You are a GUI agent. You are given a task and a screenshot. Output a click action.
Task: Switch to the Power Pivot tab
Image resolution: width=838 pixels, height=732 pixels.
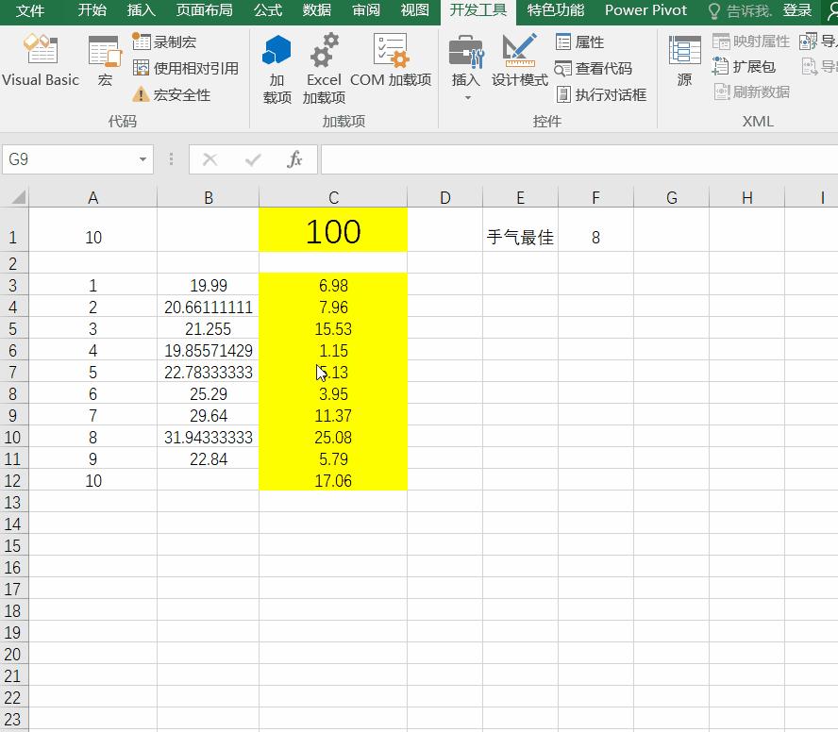pos(645,10)
